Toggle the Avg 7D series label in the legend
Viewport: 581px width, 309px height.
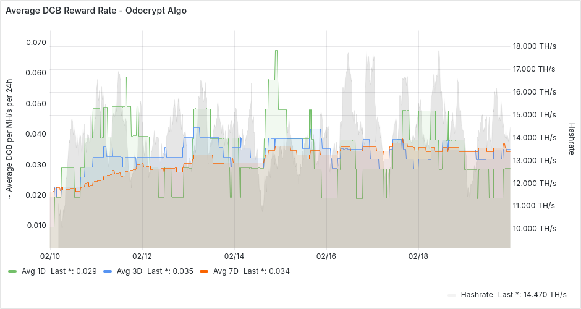[x=225, y=271]
